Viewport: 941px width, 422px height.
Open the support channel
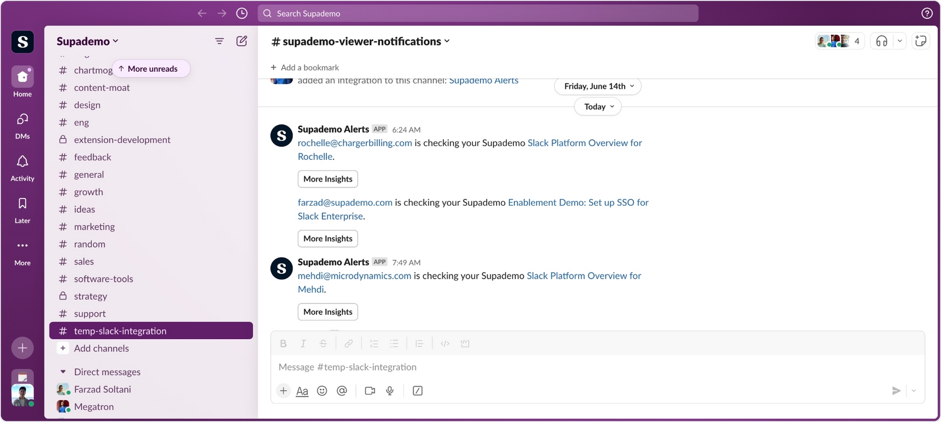(151, 314)
